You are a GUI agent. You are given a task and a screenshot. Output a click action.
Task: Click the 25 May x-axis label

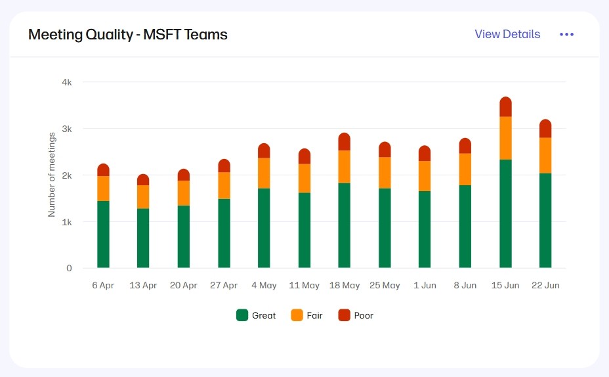click(385, 286)
